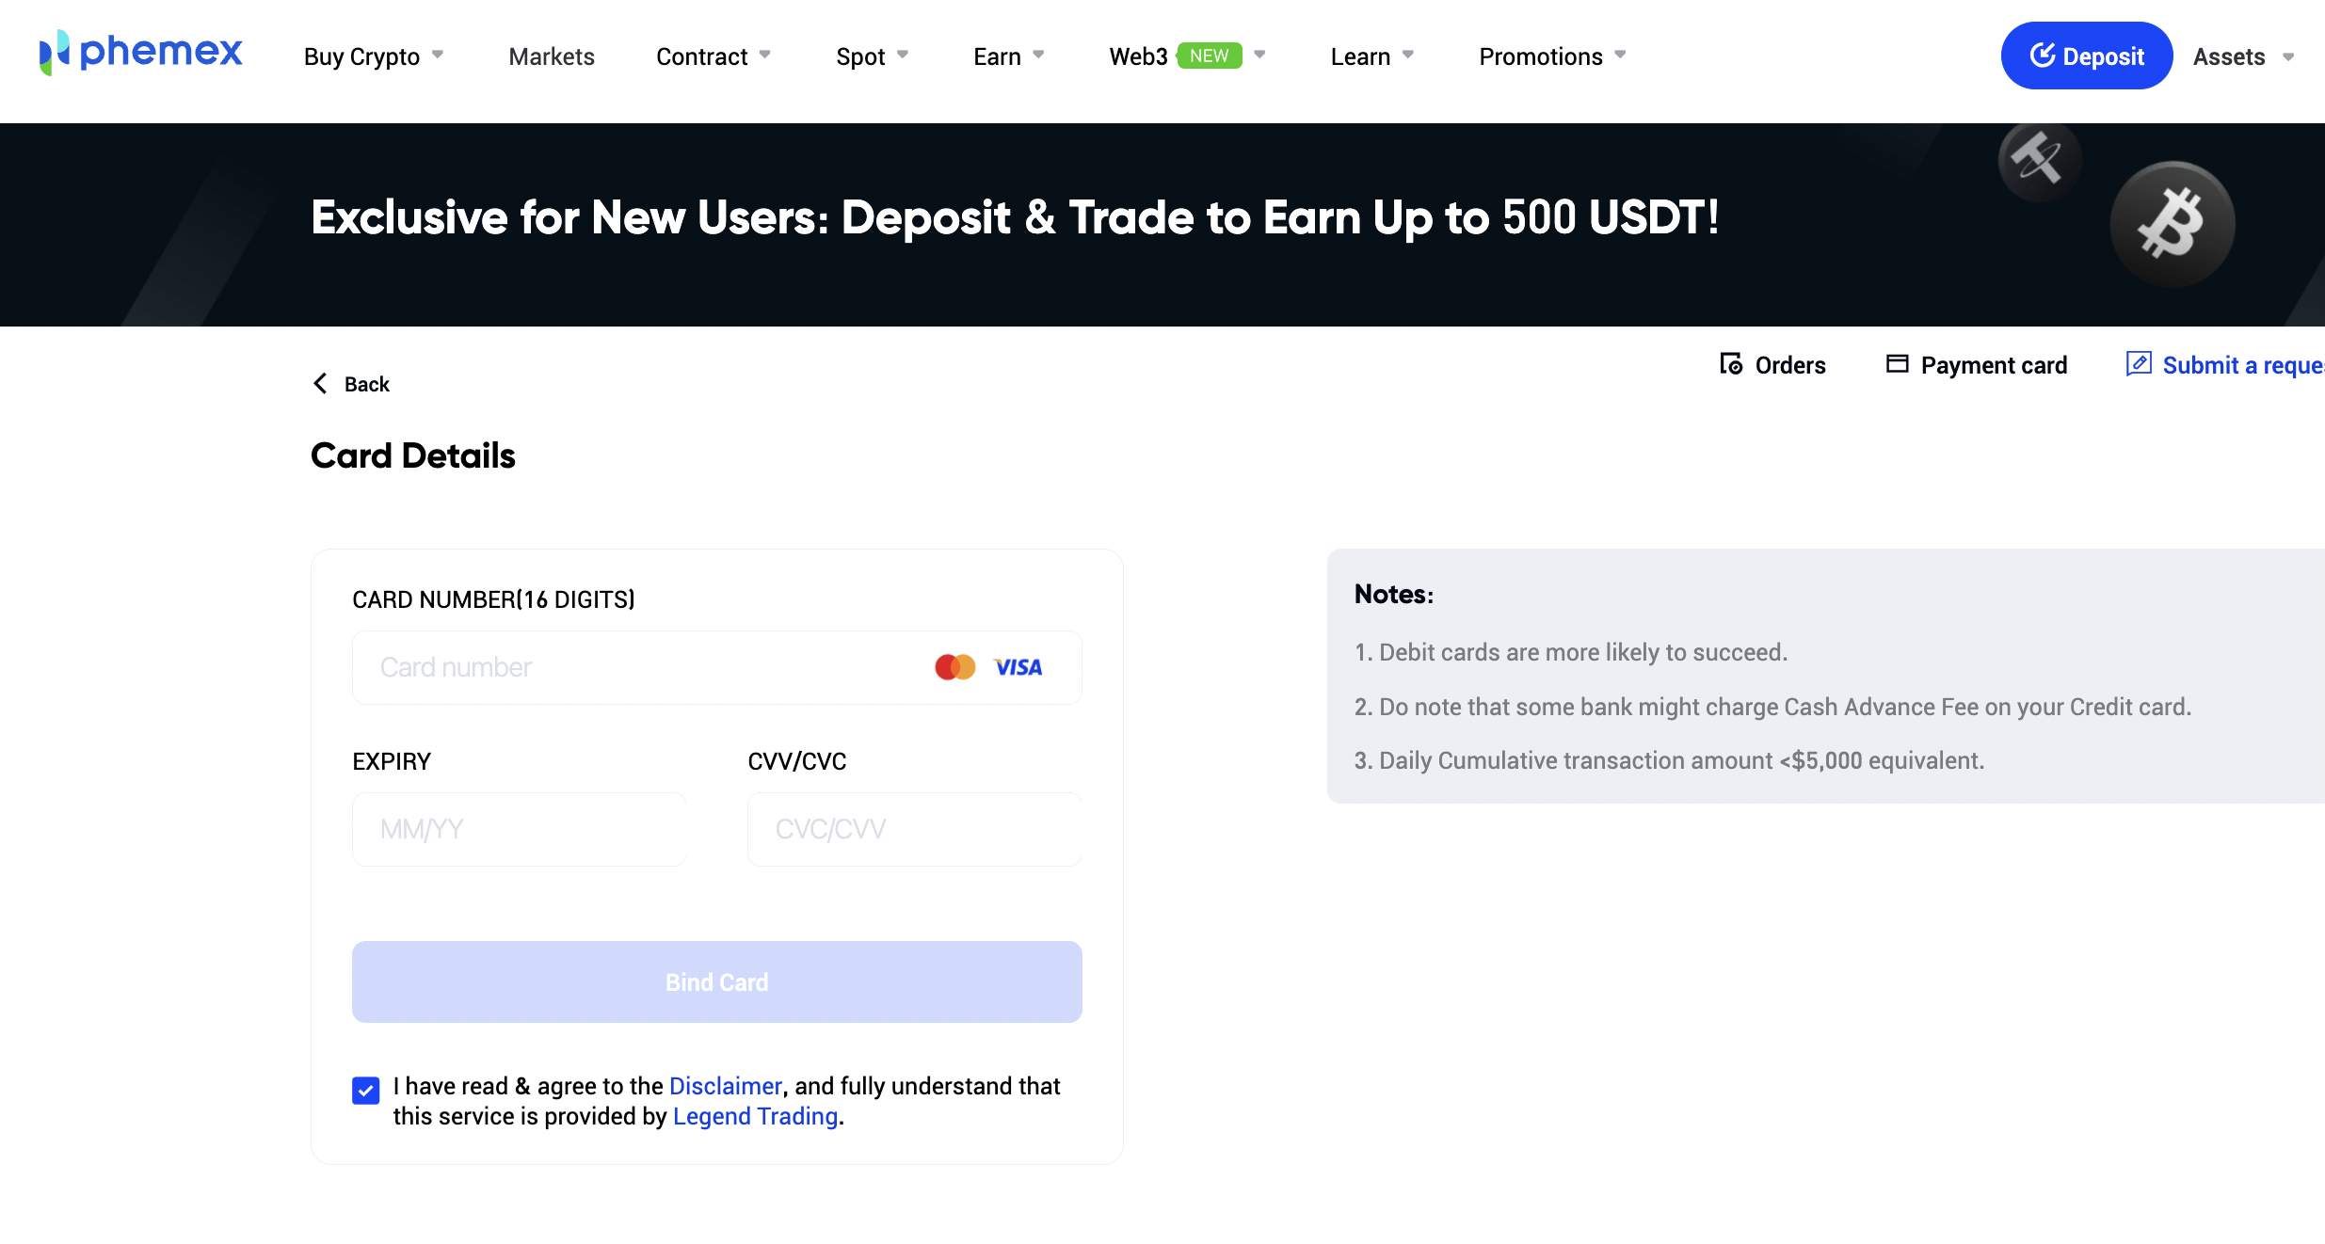Click the MM/YY expiry field
This screenshot has height=1244, width=2325.
519,829
